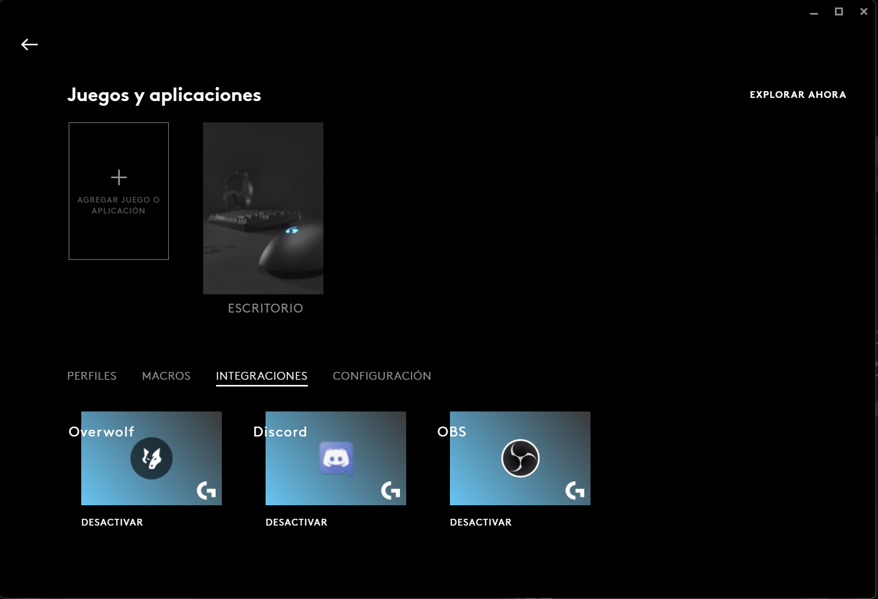
Task: Click the Logitech G logo on Overwolf card
Action: (206, 490)
